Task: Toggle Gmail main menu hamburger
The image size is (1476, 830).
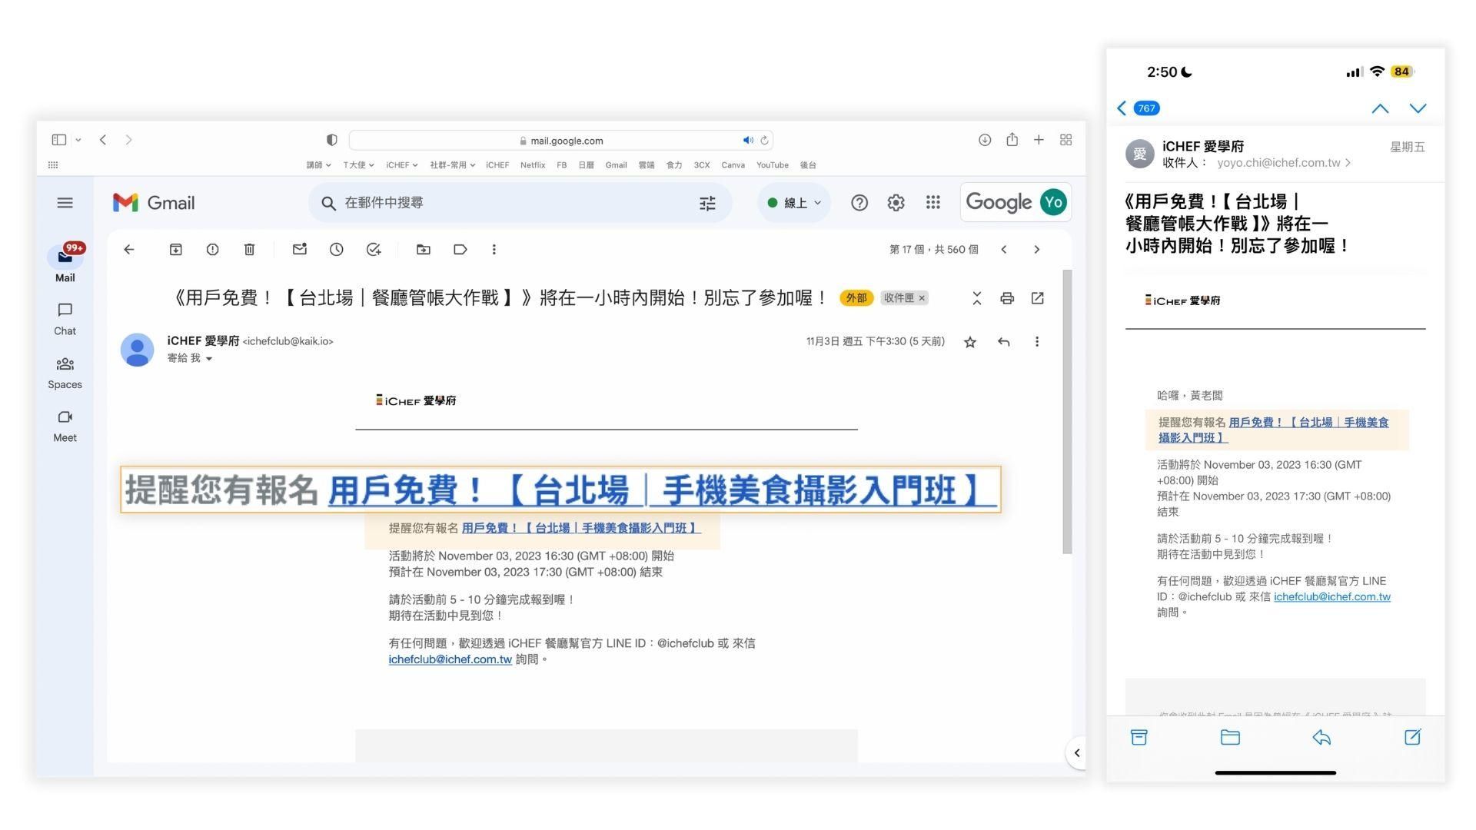Action: point(65,203)
